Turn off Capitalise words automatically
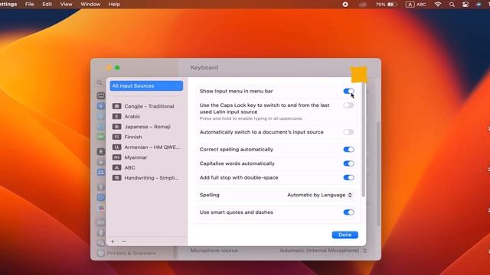 pyautogui.click(x=348, y=163)
